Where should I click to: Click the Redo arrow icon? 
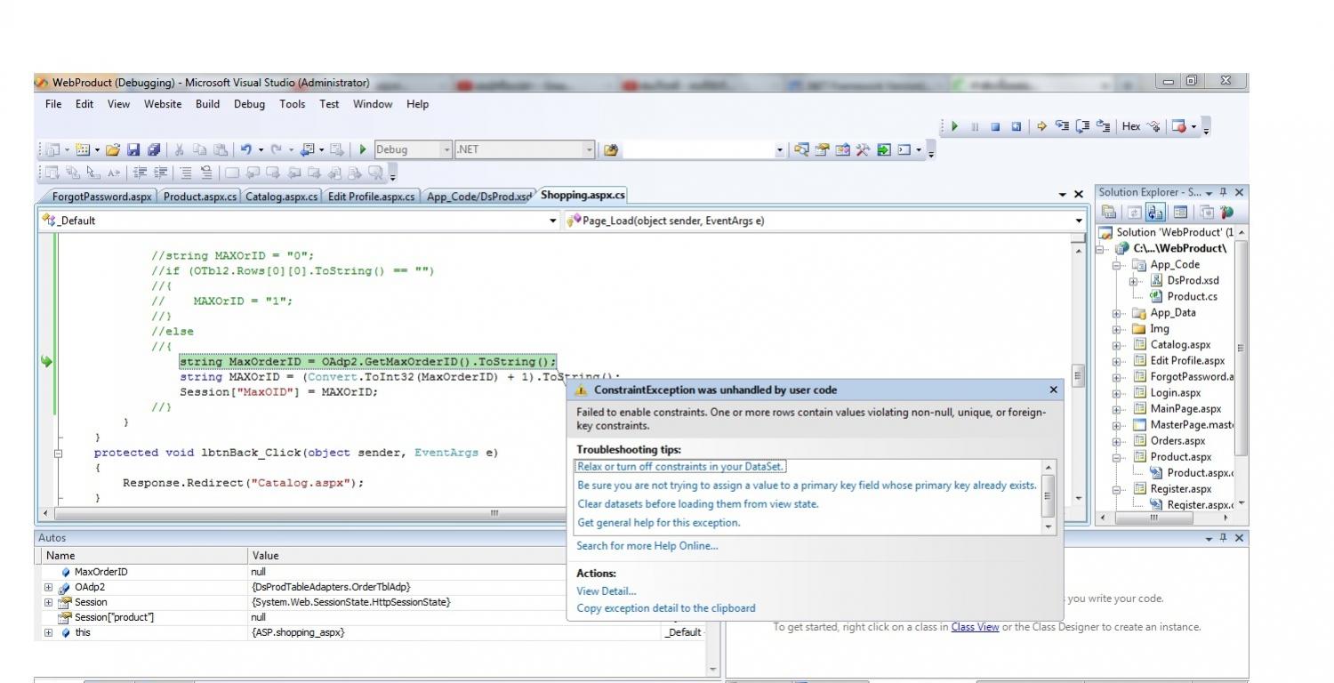point(277,149)
